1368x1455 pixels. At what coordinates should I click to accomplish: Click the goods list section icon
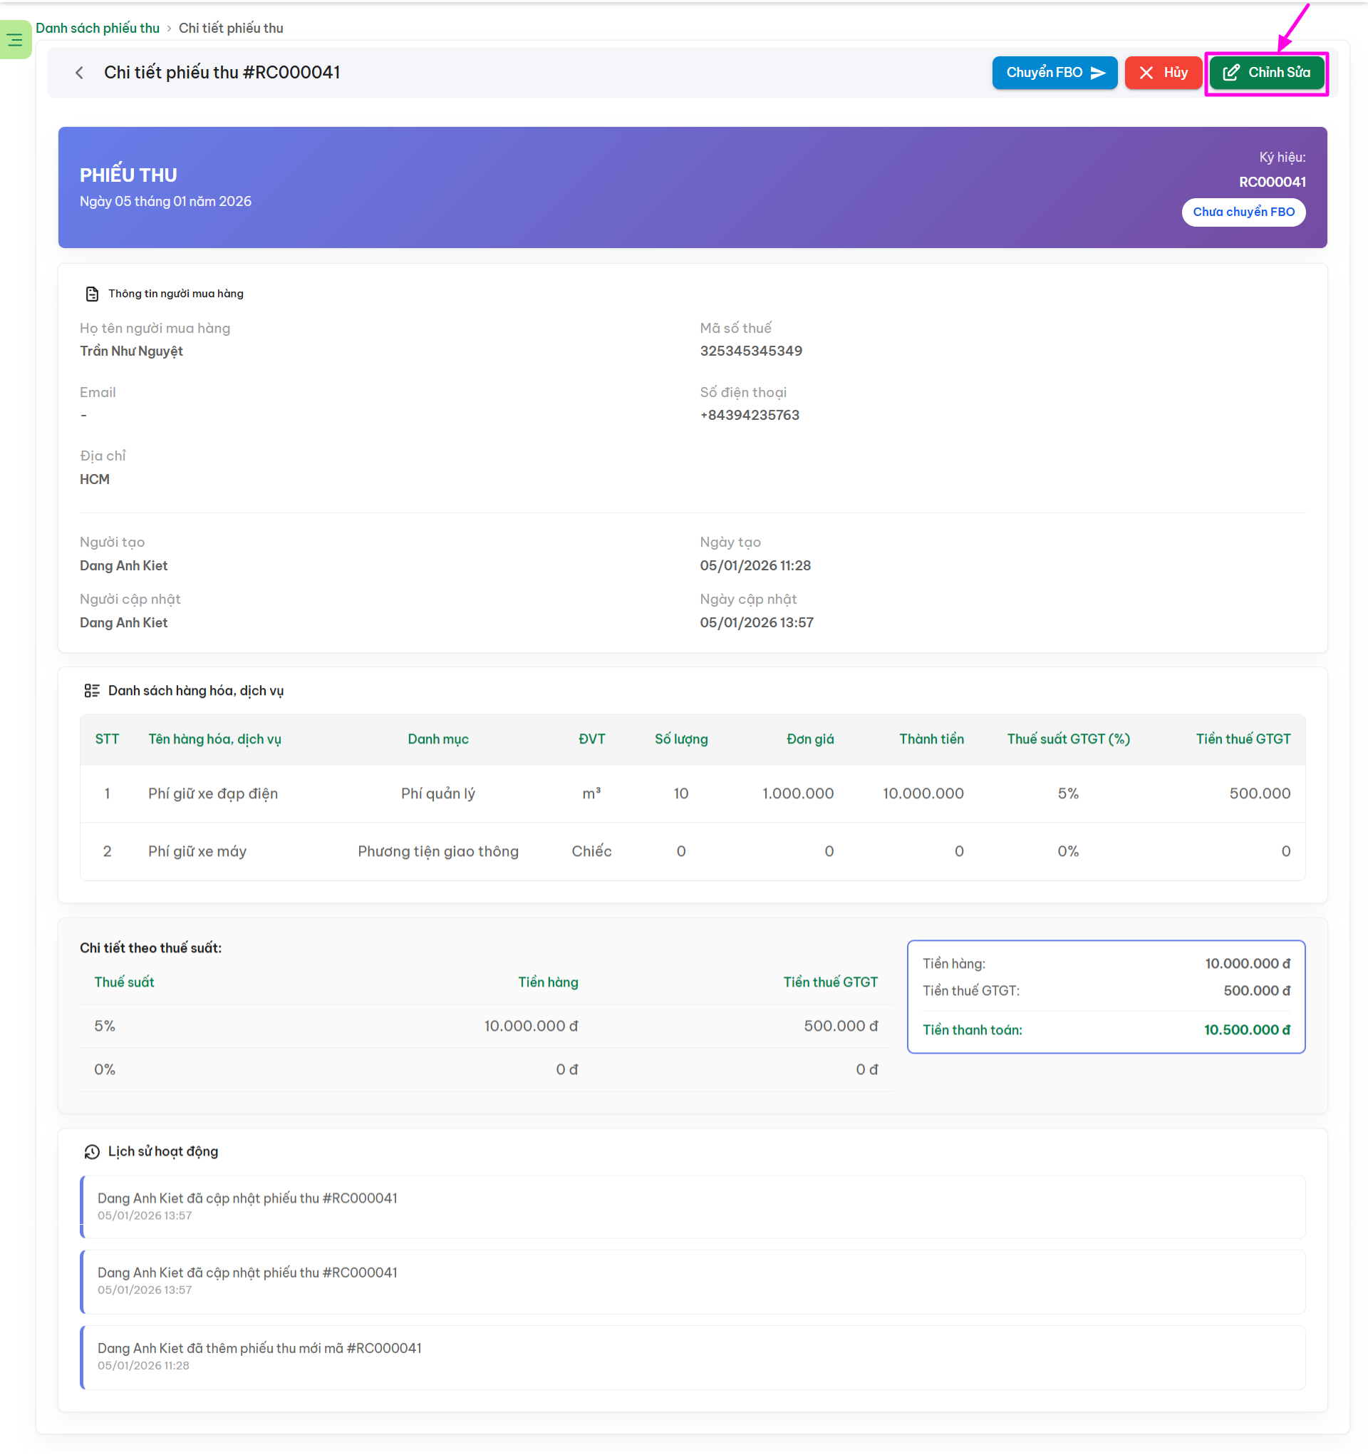tap(91, 690)
